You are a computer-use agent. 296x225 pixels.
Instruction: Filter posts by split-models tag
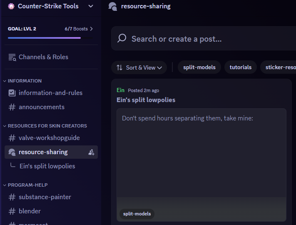click(199, 67)
